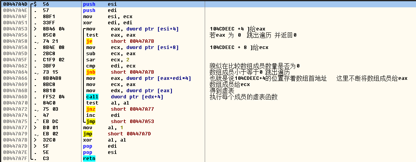Select 'mov edx, dword ptr [eax]' instruction
Image resolution: width=416 pixels, height=162 pixels.
(x=129, y=90)
